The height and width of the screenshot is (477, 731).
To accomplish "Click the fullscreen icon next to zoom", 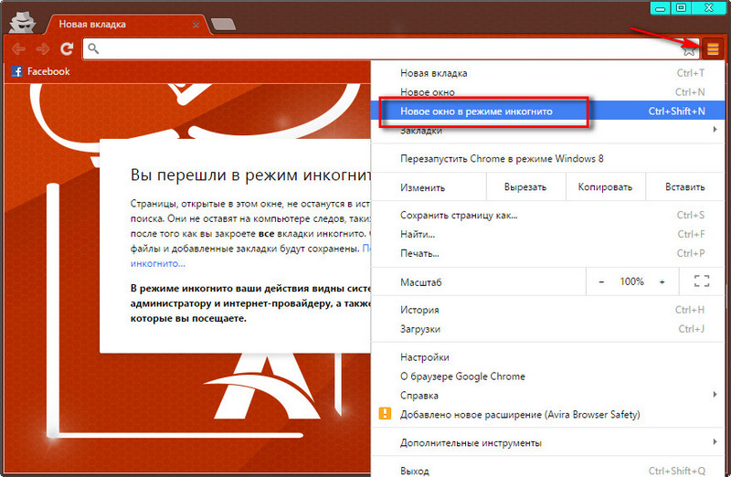I will coord(702,281).
